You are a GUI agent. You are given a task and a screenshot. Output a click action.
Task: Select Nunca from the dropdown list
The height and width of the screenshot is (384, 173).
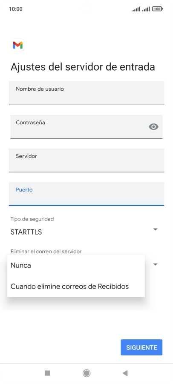point(76,265)
